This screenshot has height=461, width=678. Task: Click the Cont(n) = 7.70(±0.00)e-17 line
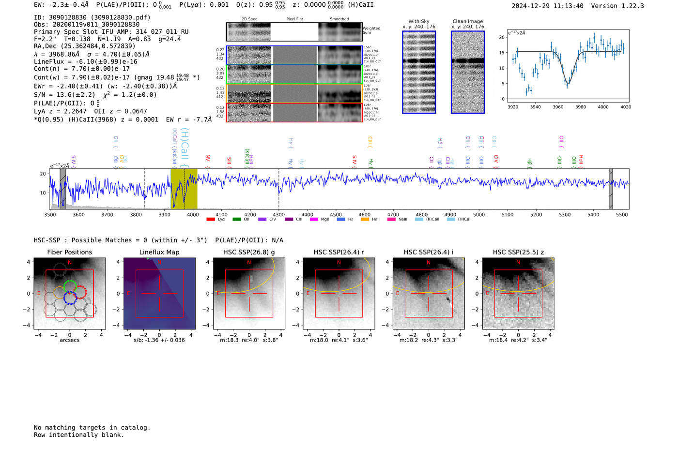tap(82, 69)
